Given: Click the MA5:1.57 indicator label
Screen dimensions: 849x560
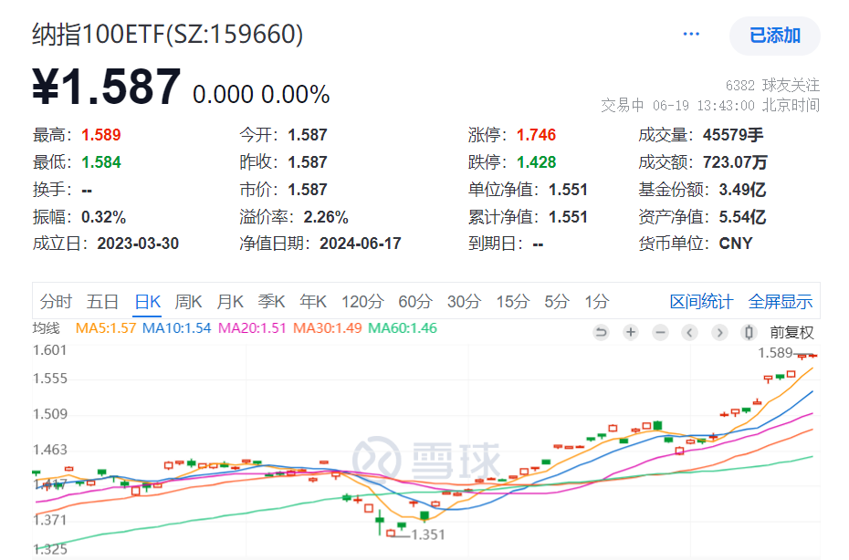Looking at the screenshot, I should [106, 328].
